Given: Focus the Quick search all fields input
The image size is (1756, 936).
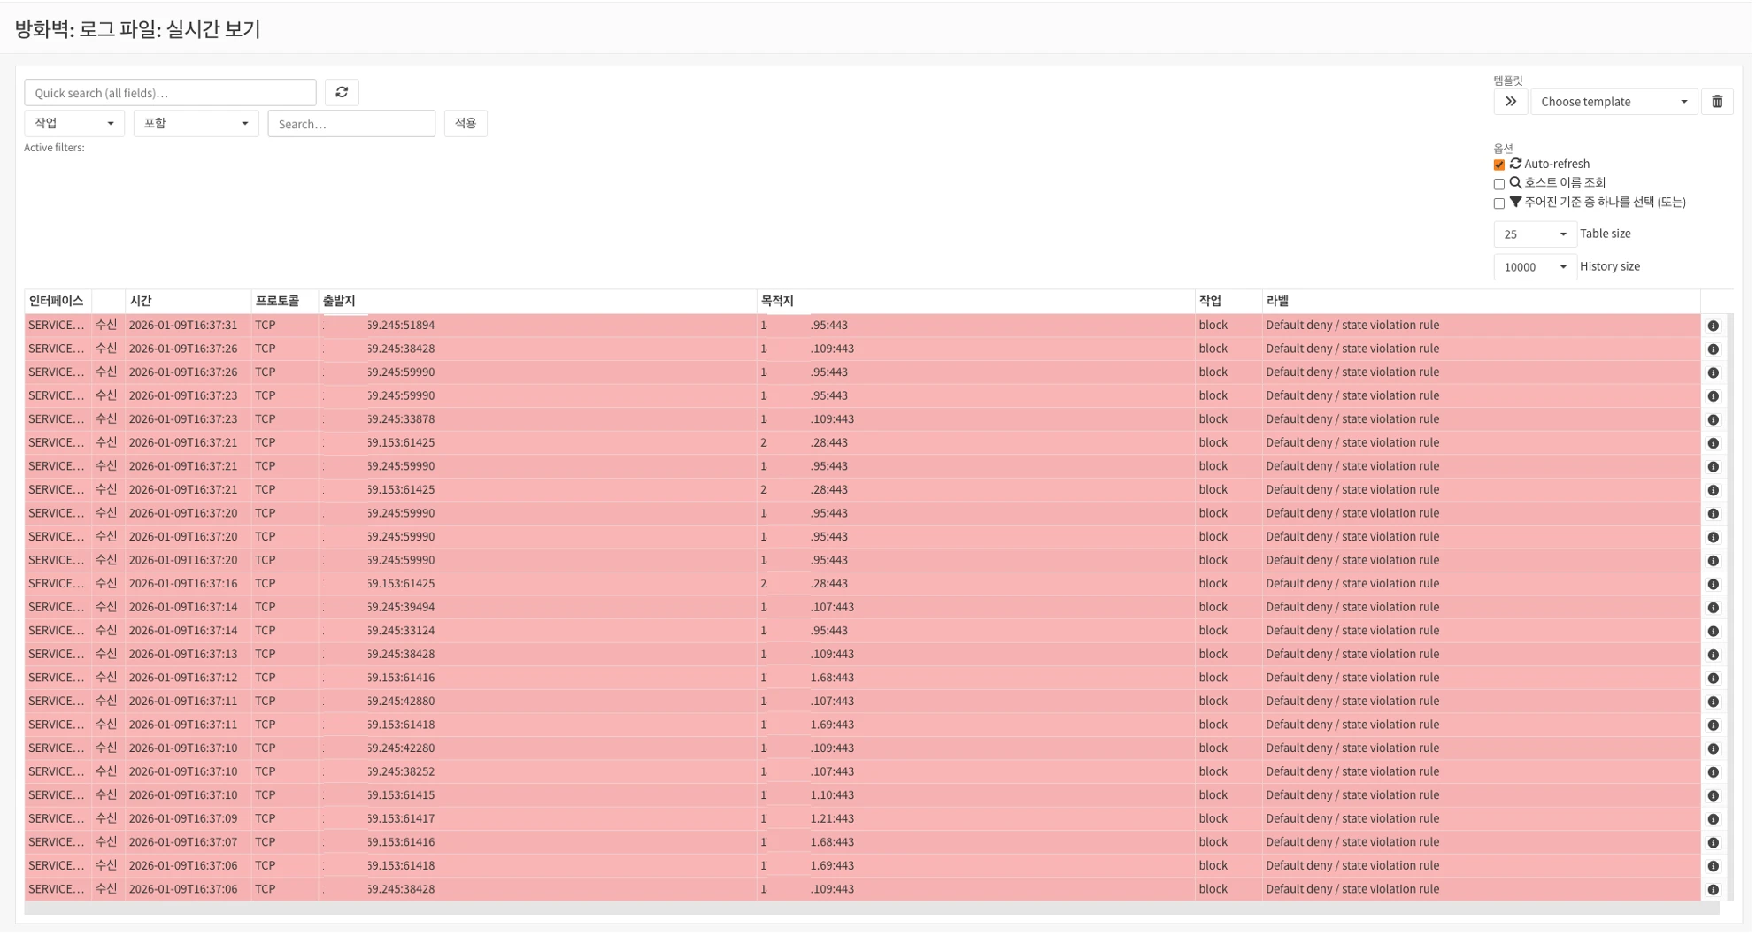Looking at the screenshot, I should [170, 93].
